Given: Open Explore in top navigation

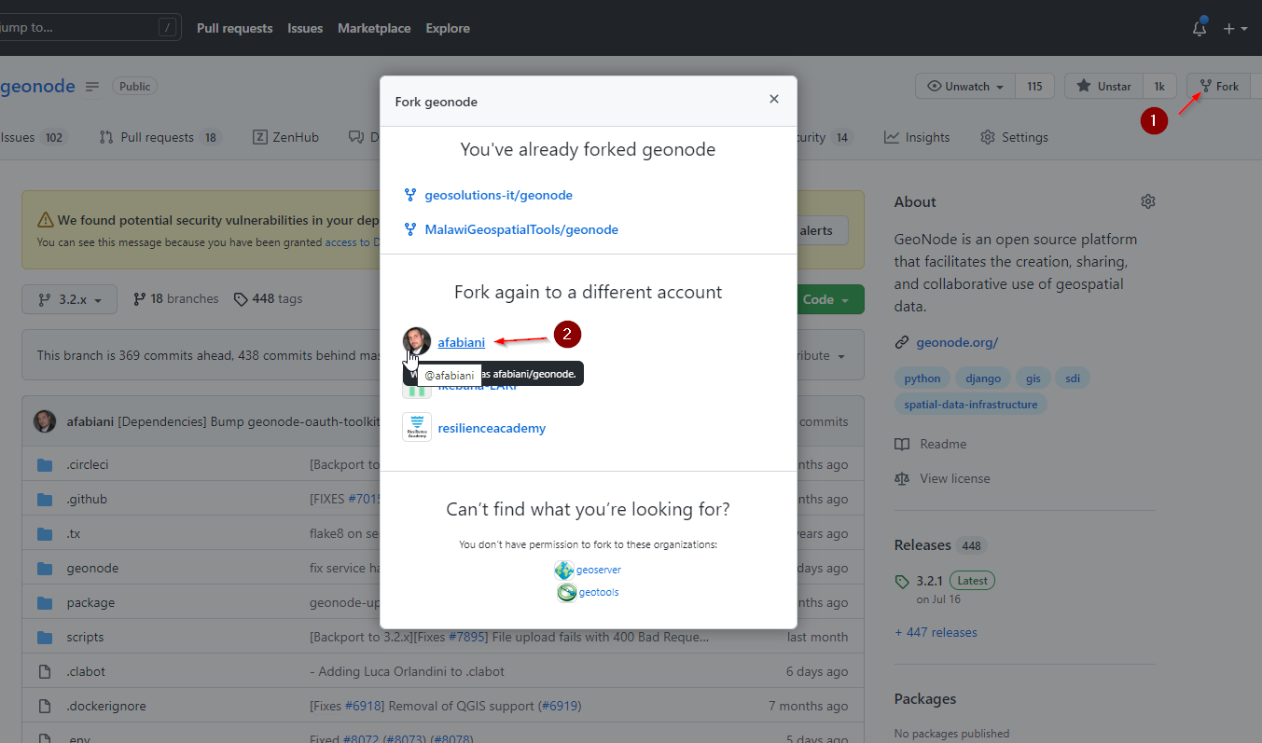Looking at the screenshot, I should tap(448, 28).
